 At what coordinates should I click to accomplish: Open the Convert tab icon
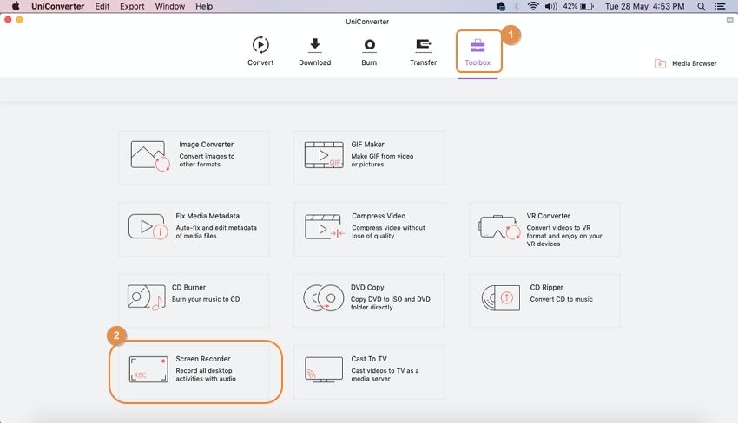[x=260, y=45]
